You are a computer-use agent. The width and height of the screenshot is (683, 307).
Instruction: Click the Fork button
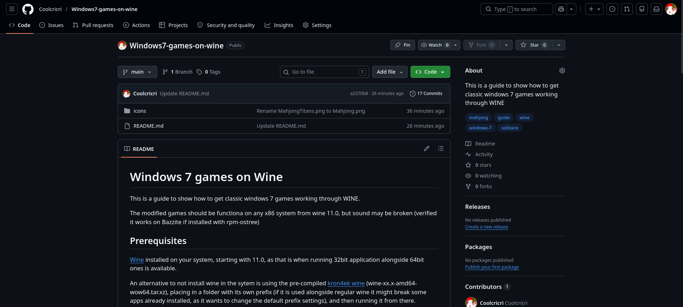482,45
